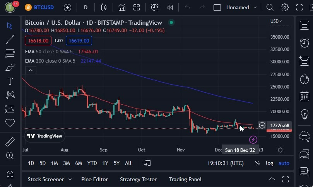This screenshot has width=313, height=187.
Task: Select the EMA 200 indicator legend
Action: pyautogui.click(x=63, y=61)
